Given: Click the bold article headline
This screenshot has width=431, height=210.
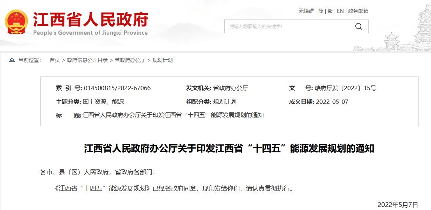Looking at the screenshot, I should [x=229, y=149].
